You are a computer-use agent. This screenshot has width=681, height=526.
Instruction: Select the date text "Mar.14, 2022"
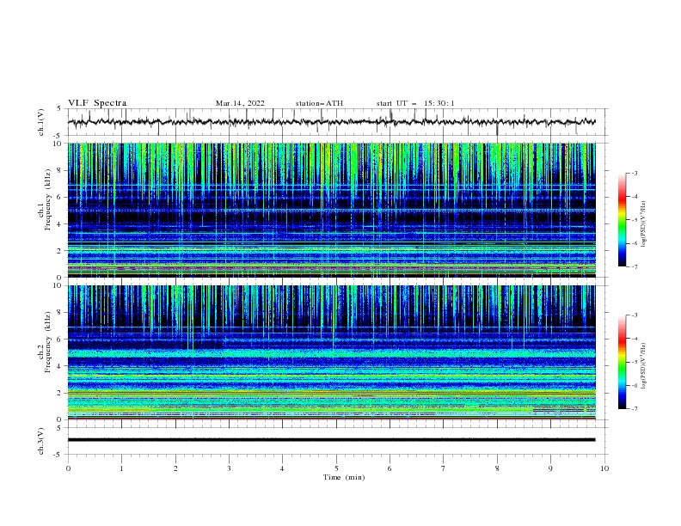(x=240, y=103)
